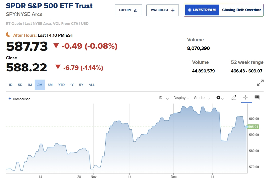The height and width of the screenshot is (184, 267).
Task: Open the 1D interval dropdown
Action: click(x=163, y=98)
